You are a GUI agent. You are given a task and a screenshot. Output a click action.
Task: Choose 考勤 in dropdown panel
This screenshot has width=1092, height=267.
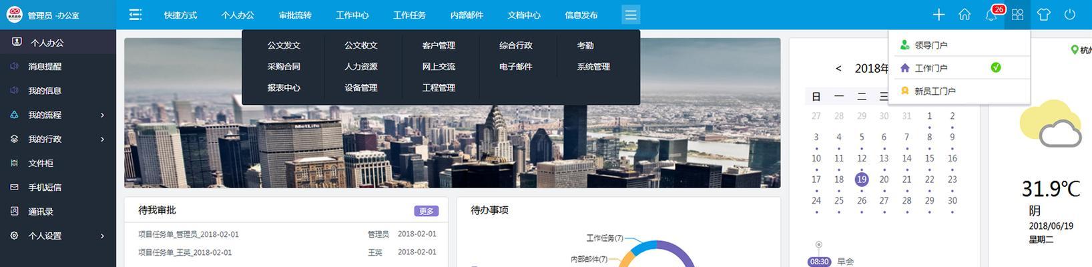click(585, 45)
